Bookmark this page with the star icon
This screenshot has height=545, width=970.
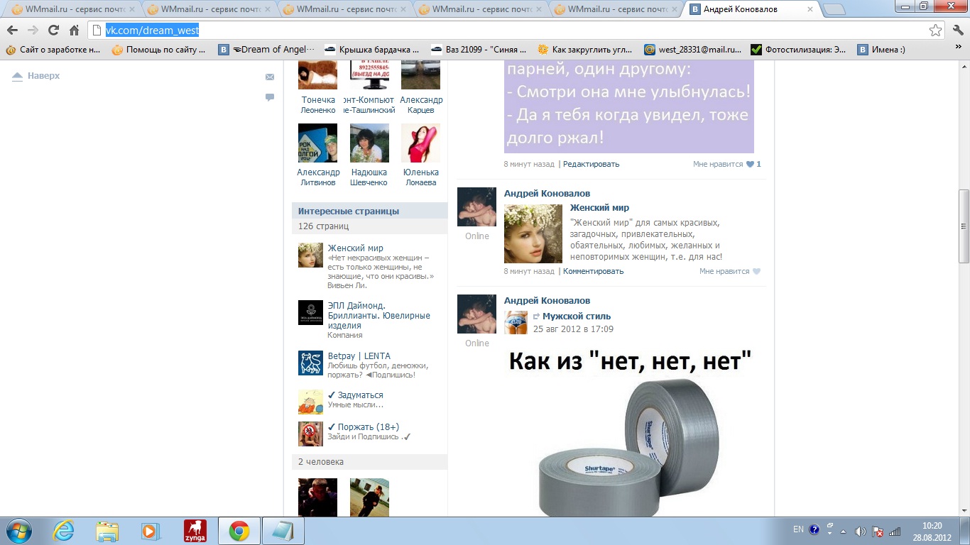click(935, 31)
